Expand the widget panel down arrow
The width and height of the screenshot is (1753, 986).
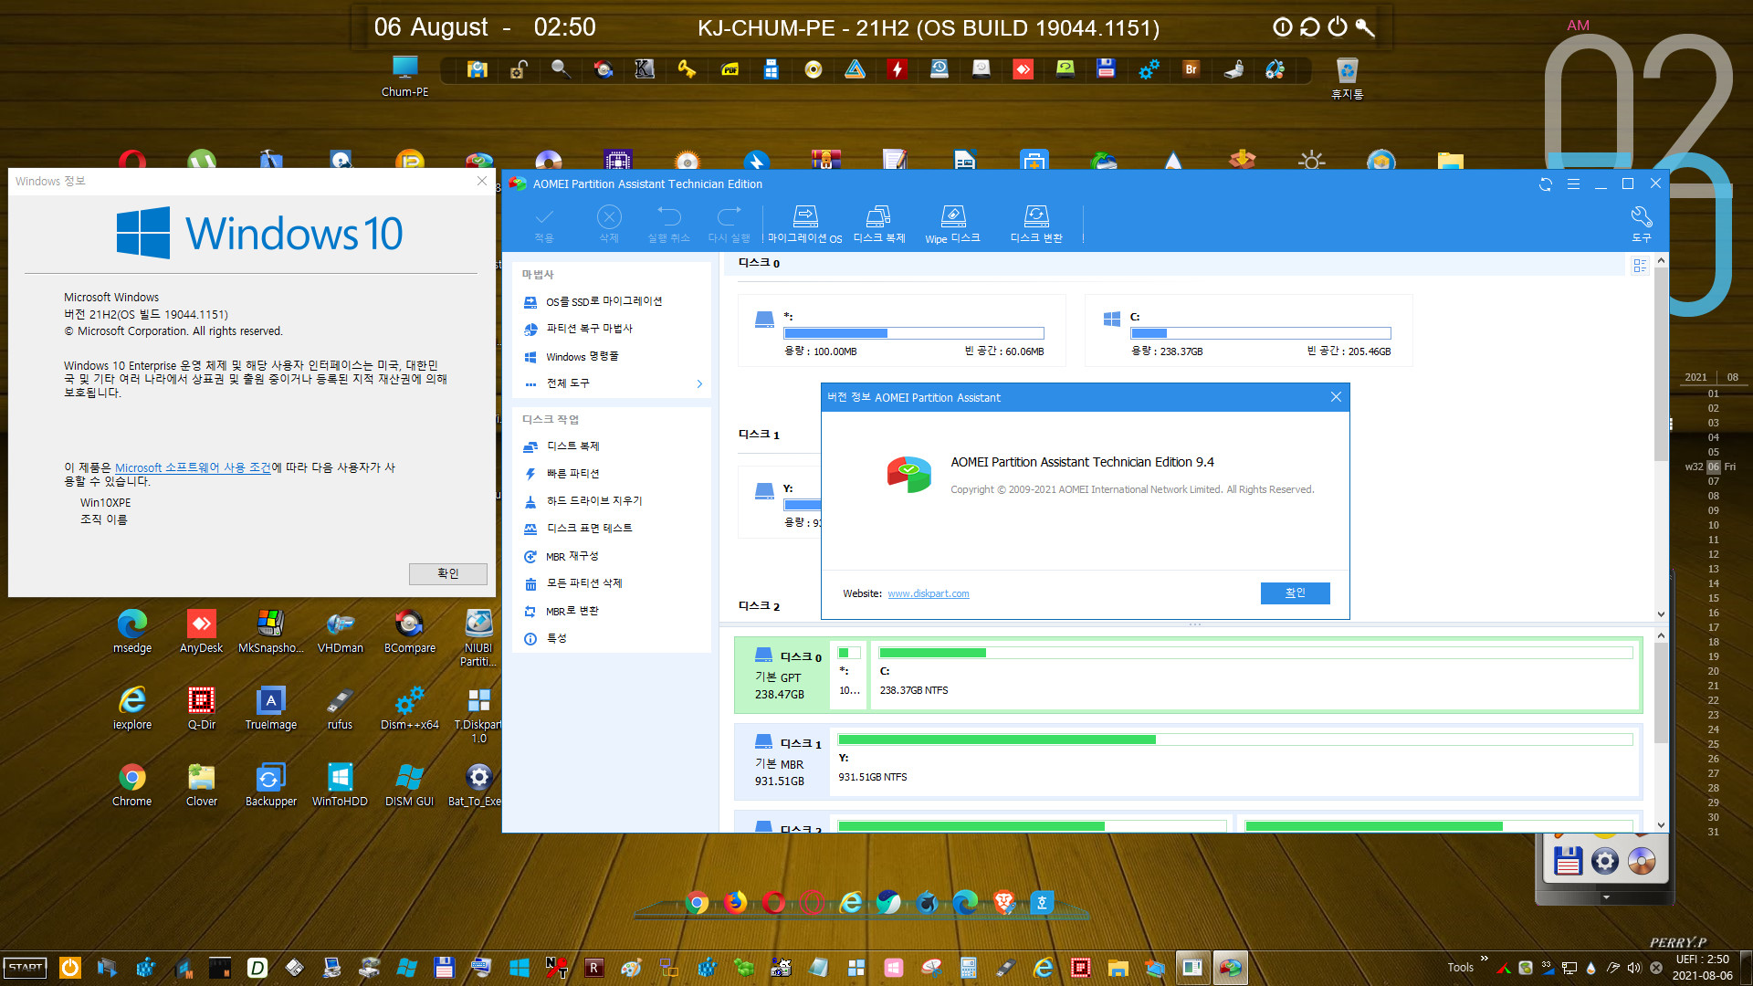(x=1606, y=897)
